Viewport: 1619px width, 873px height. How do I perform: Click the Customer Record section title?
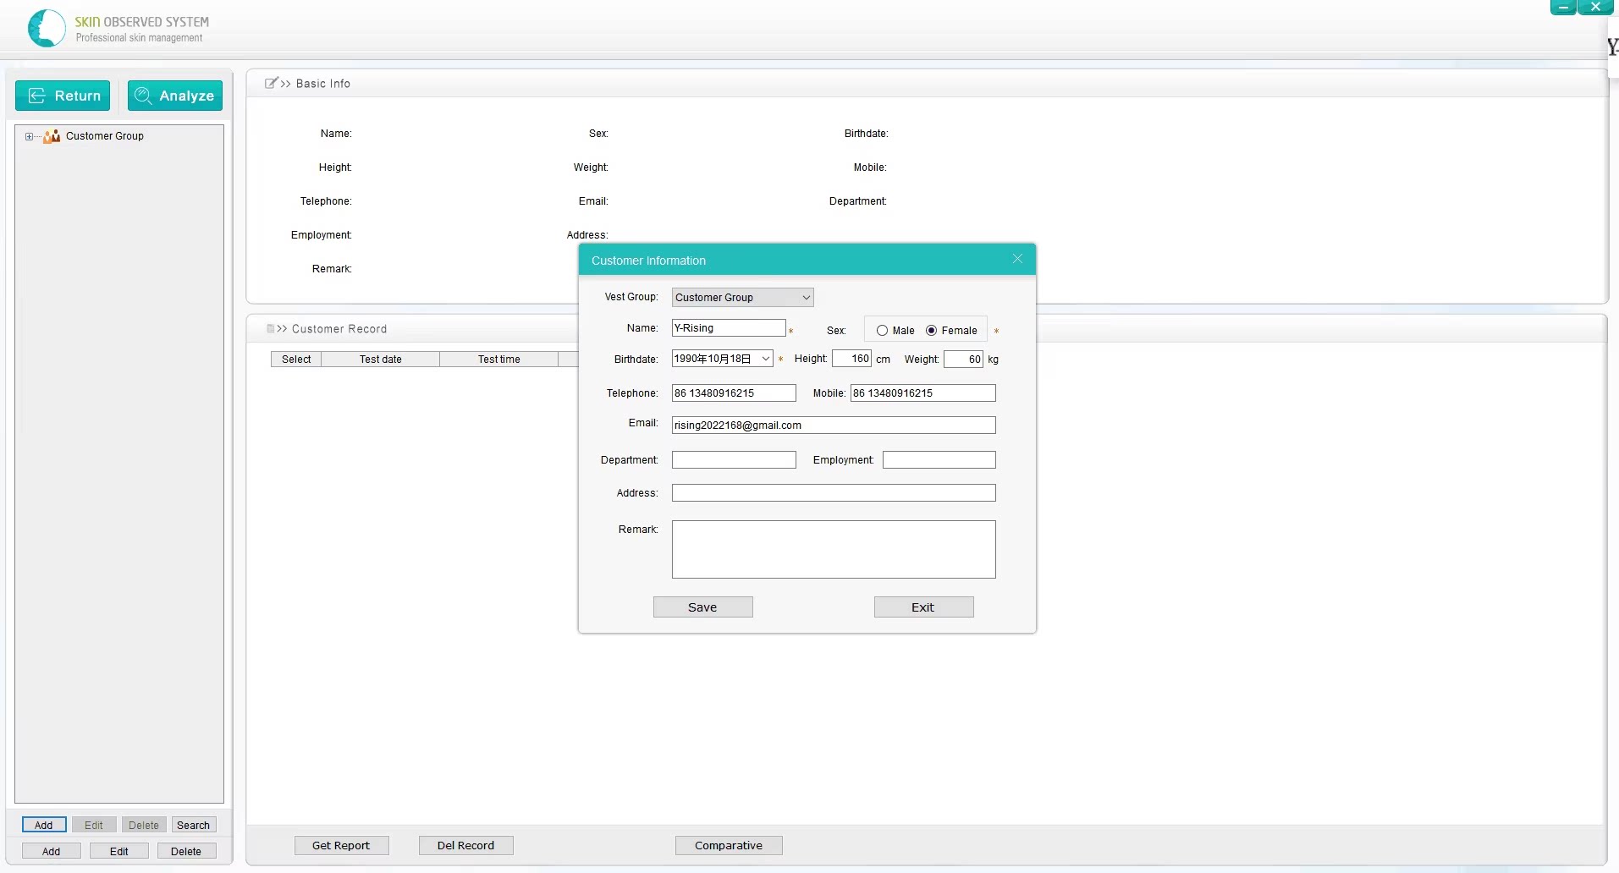(339, 328)
